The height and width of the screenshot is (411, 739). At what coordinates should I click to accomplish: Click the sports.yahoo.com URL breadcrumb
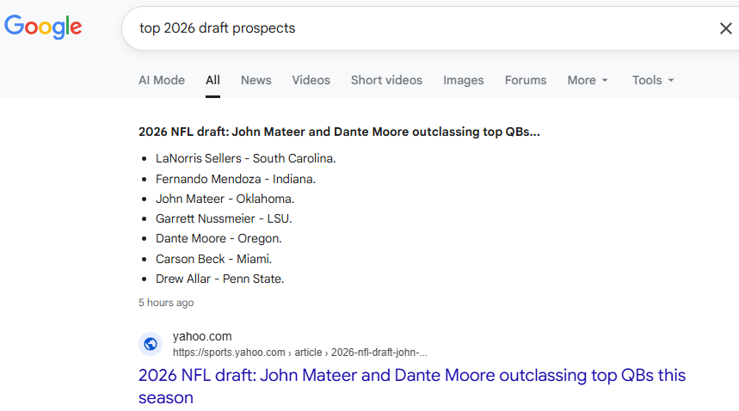coord(299,353)
